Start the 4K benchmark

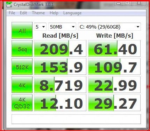pos(22,85)
